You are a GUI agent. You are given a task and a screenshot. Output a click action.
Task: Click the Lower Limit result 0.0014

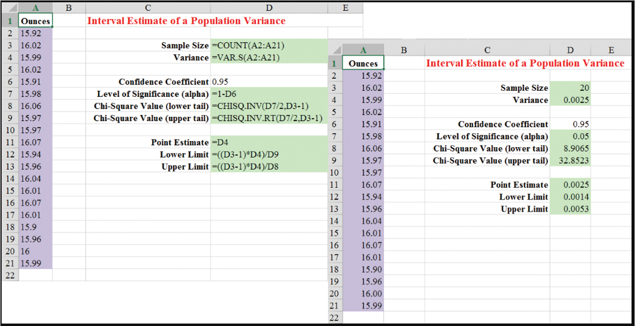pyautogui.click(x=570, y=197)
